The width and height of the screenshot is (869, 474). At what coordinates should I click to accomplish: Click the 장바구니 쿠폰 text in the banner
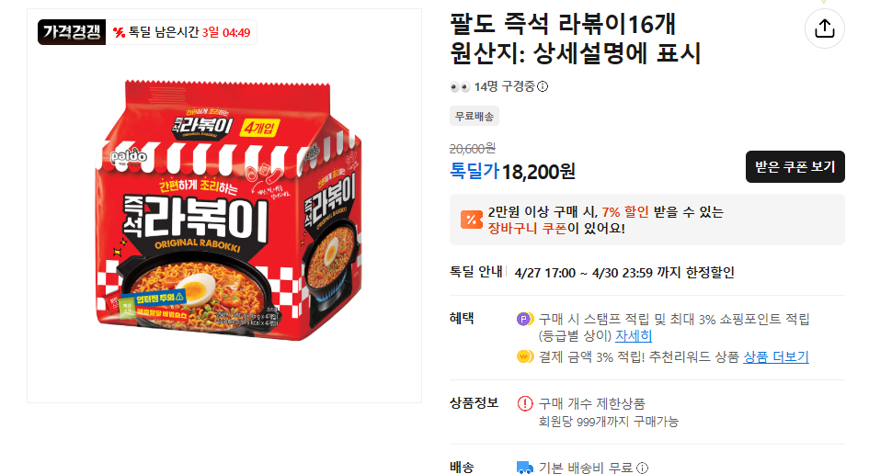(526, 229)
